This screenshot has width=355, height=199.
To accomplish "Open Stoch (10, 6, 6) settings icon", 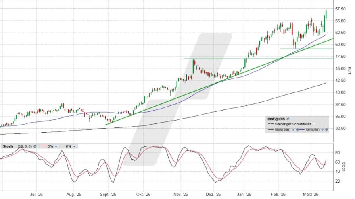I will tap(35, 146).
